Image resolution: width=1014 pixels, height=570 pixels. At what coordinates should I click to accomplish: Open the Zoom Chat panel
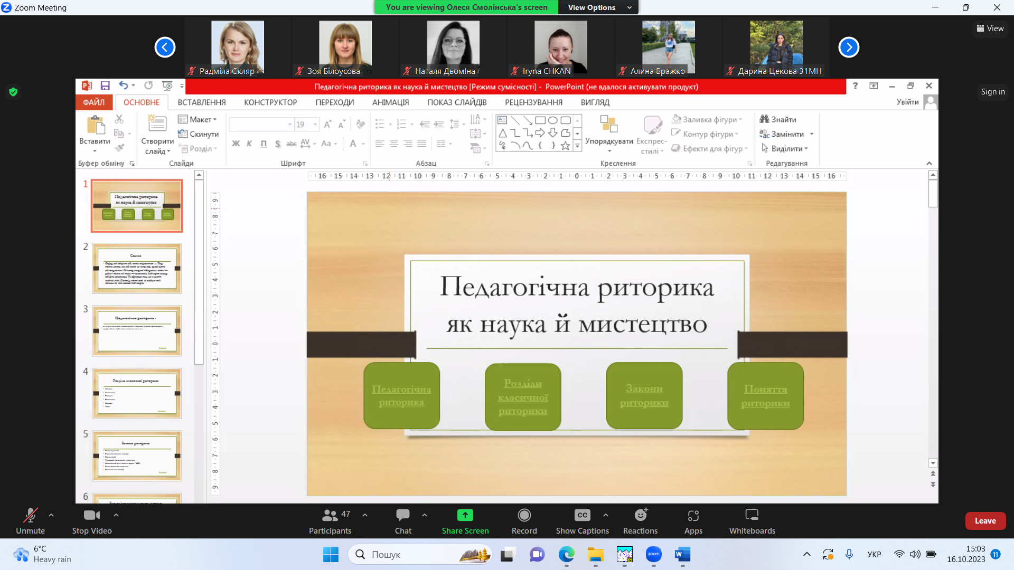click(402, 515)
